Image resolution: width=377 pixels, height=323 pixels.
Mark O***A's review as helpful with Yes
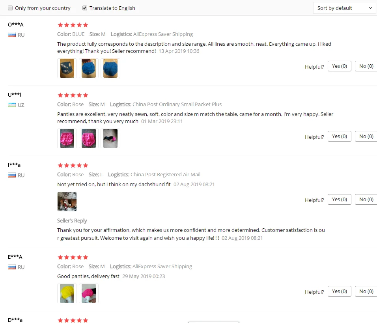coord(340,66)
